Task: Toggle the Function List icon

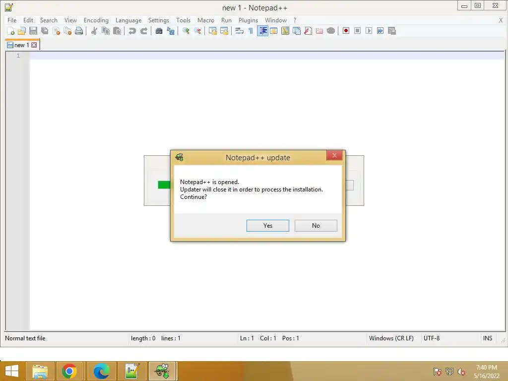Action: click(308, 31)
